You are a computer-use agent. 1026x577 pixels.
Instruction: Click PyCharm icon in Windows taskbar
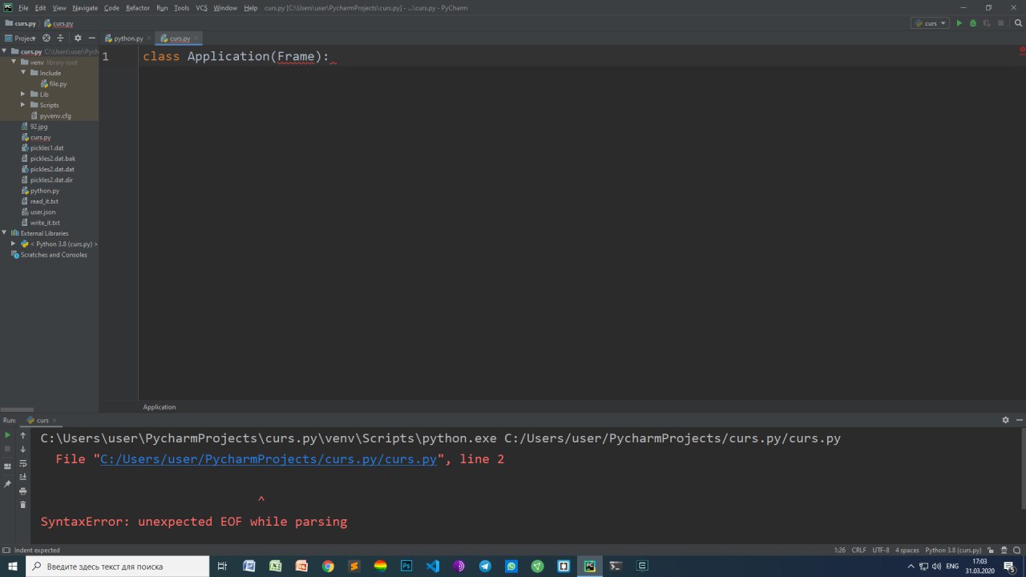[590, 566]
